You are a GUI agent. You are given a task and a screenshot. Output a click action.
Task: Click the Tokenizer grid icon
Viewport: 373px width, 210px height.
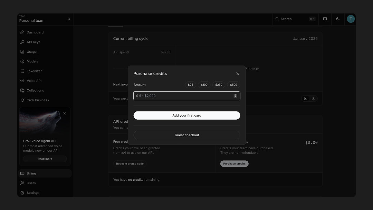22,71
